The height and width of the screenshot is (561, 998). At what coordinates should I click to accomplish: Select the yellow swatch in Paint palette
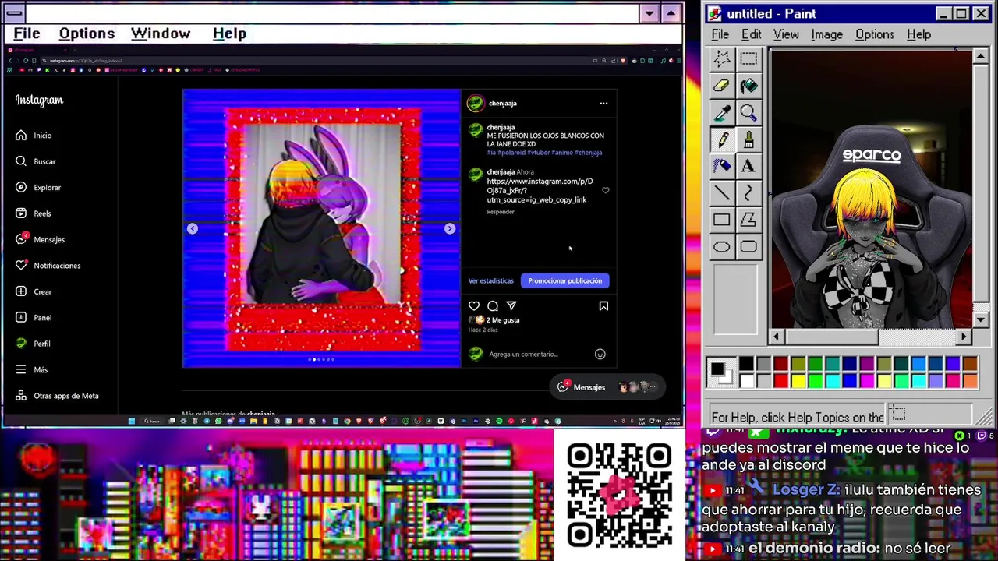pyautogui.click(x=798, y=380)
